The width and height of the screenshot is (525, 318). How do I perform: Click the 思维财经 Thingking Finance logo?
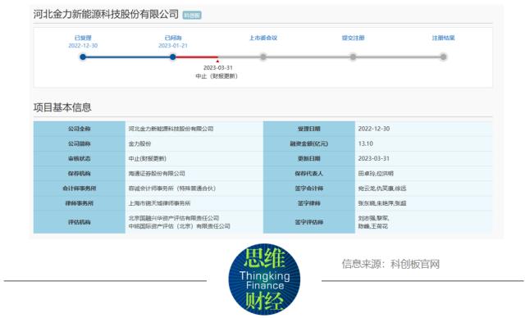(264, 279)
